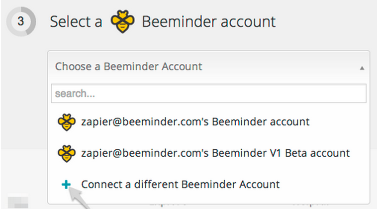Click the step 3 progress circle
Screen dimensions: 377x209
pyautogui.click(x=21, y=21)
